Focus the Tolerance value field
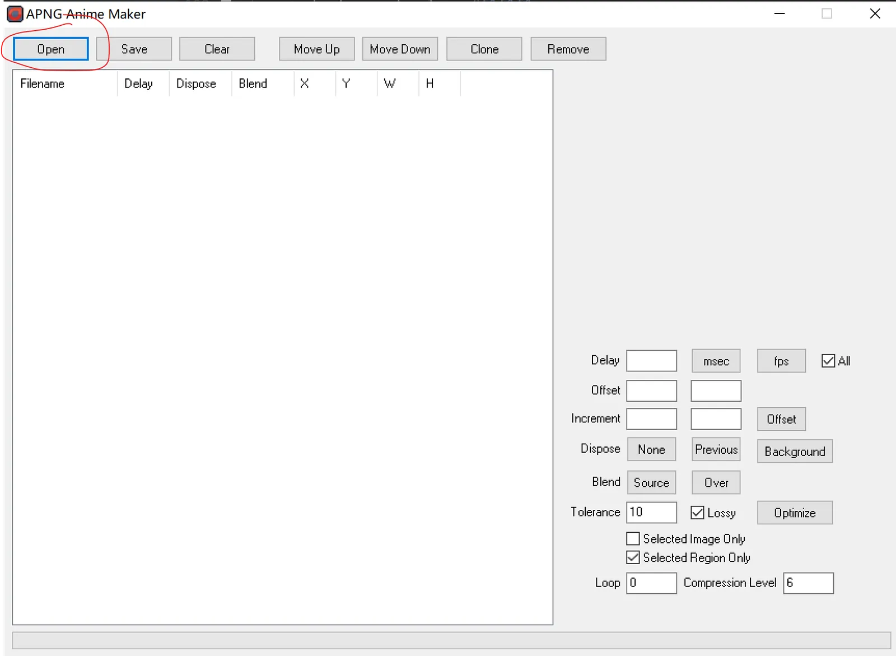896x656 pixels. [651, 513]
